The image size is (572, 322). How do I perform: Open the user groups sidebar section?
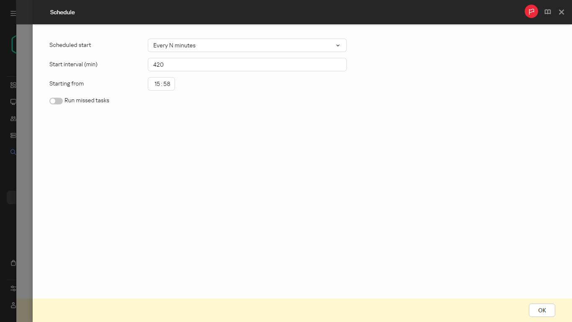point(13,118)
